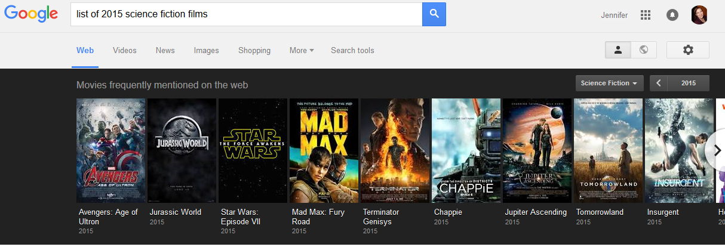Click into the search query field
The width and height of the screenshot is (725, 250).
pos(245,14)
